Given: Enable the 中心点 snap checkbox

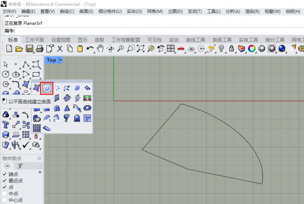Looking at the screenshot, I should 4,200.
